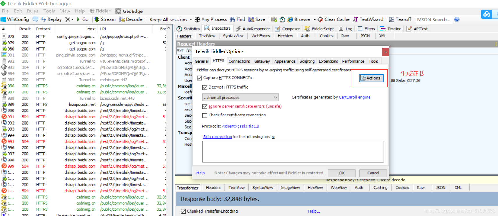Screen dimensions: 498x216
Task: Open the from all processes dropdown
Action: [x=241, y=98]
